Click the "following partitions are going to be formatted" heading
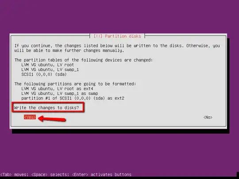239x179 pixels. point(75,84)
